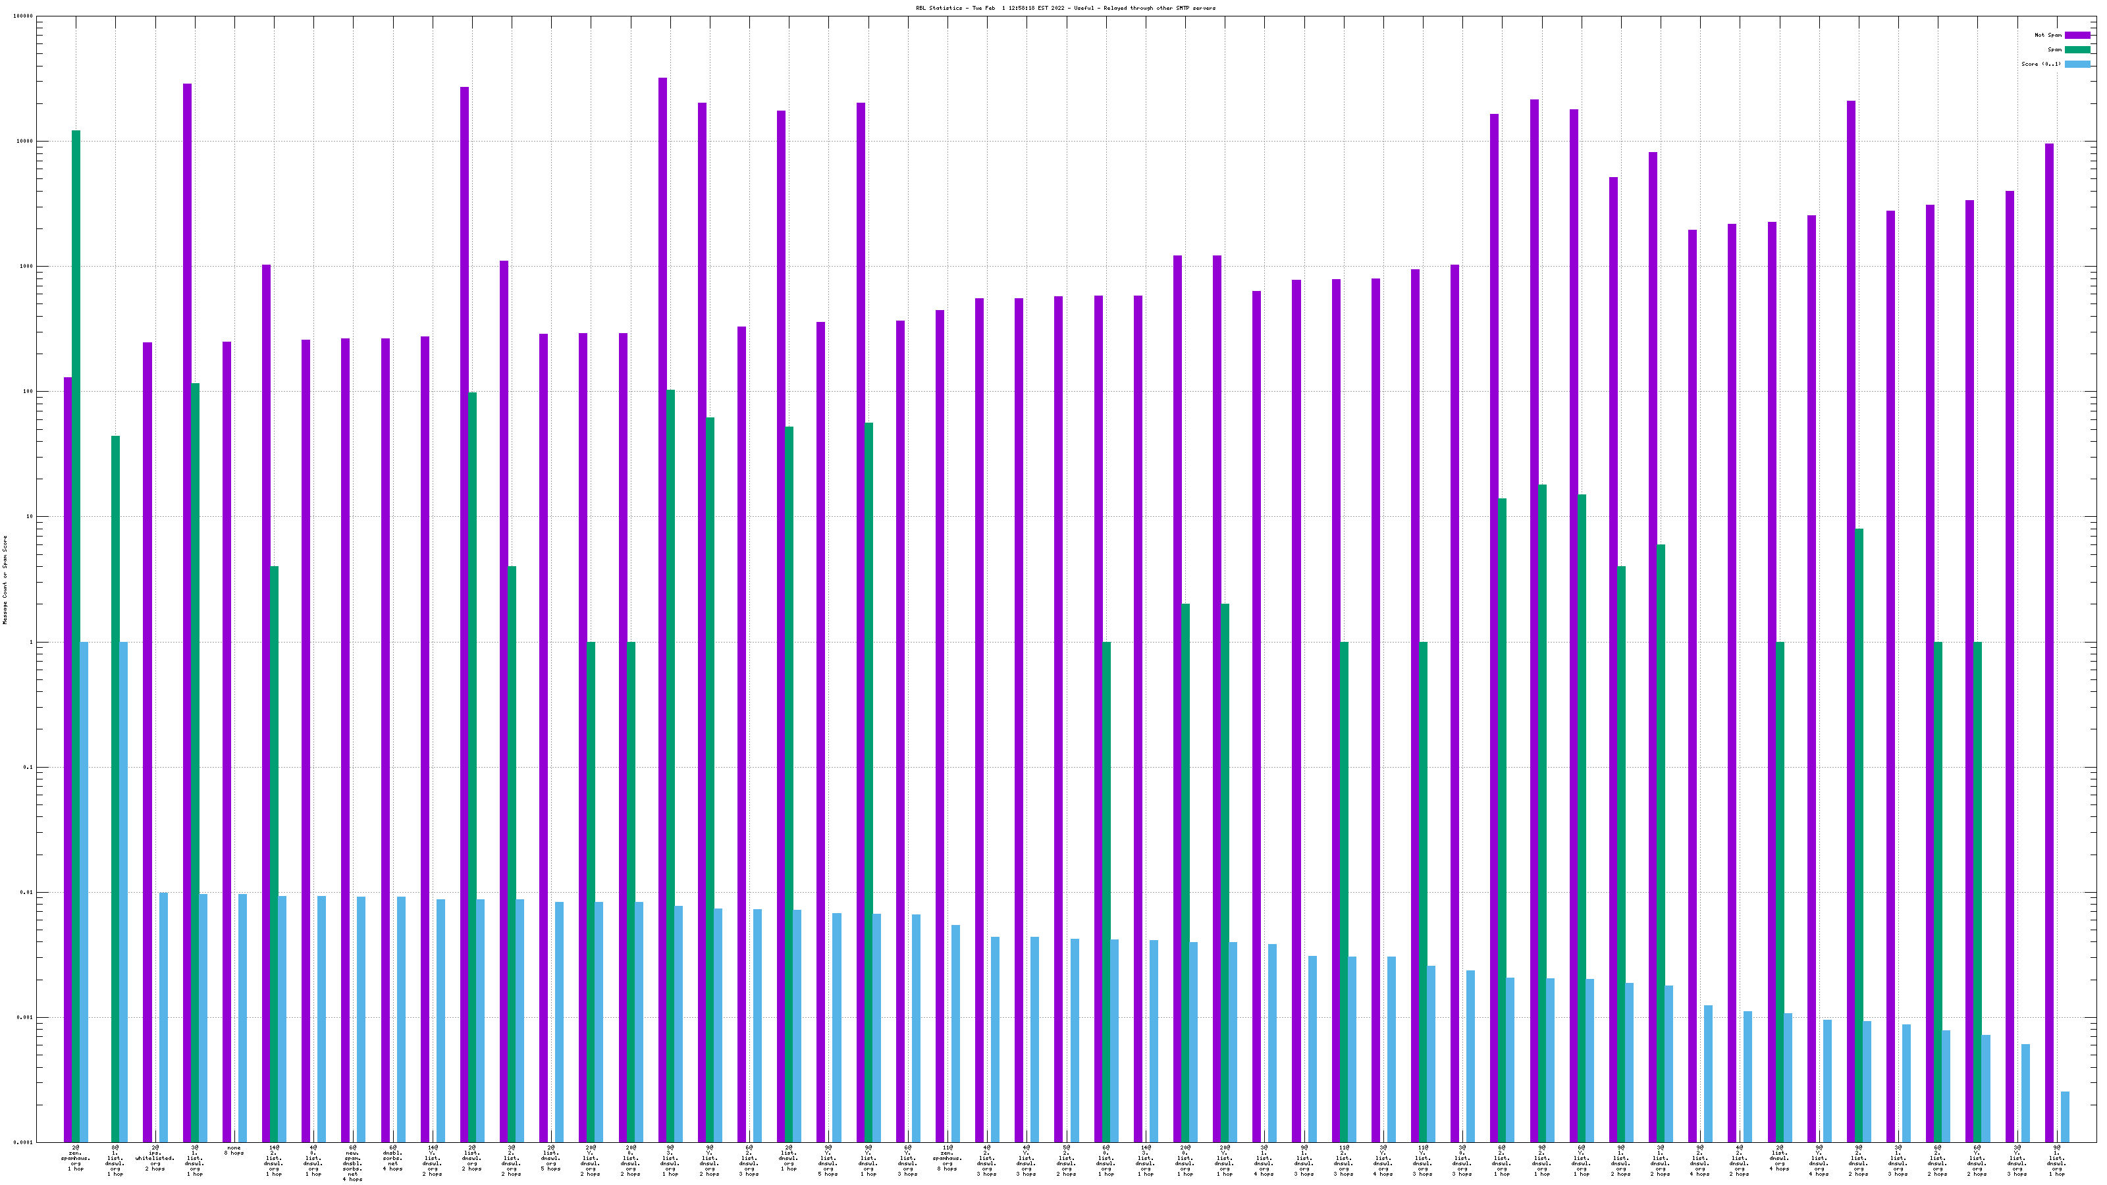Click the 2@ ips.whitelisted.org 2 hops label
2107x1185 pixels.
pyautogui.click(x=155, y=1157)
